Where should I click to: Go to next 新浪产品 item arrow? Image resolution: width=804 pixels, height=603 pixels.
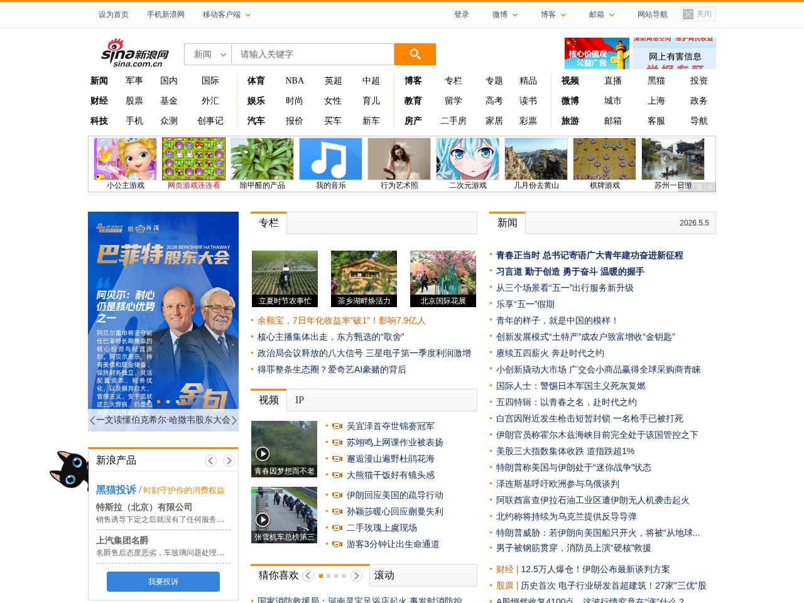point(229,460)
